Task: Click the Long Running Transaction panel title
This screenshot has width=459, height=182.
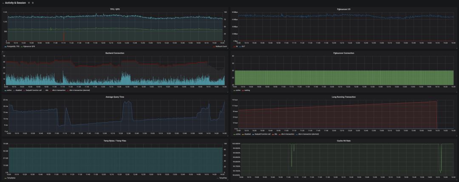Action: tap(344, 97)
